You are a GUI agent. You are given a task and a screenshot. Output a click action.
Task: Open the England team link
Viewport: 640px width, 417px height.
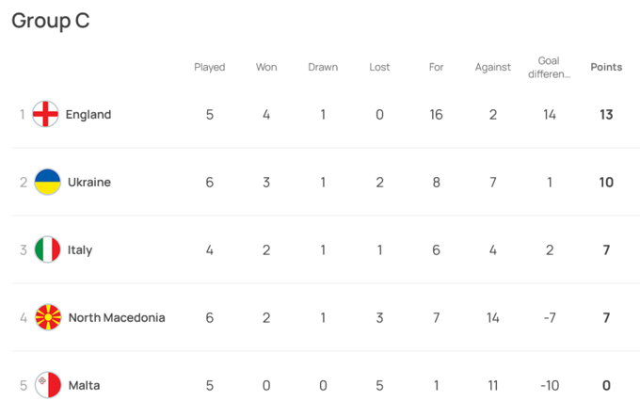pos(88,115)
